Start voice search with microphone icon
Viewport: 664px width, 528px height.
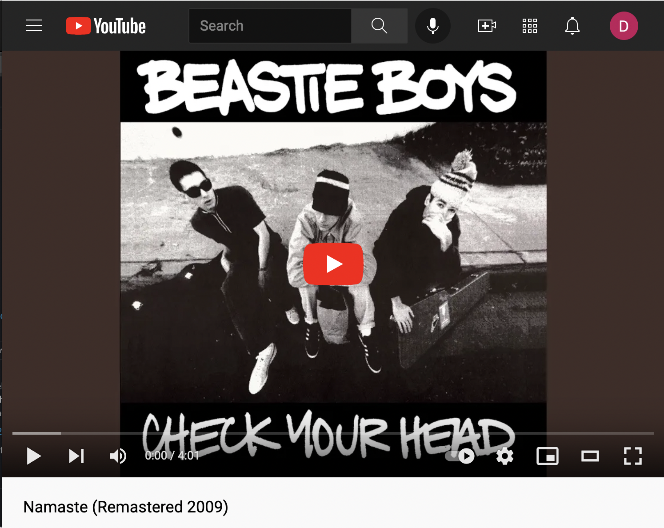(x=432, y=26)
